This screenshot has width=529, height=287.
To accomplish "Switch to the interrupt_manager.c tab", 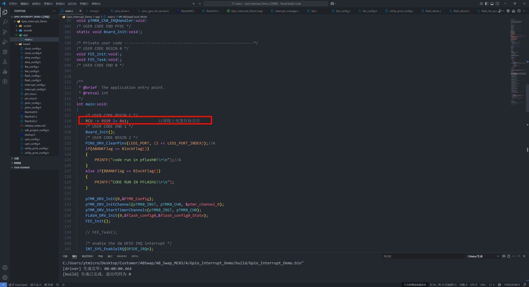I will pyautogui.click(x=287, y=11).
